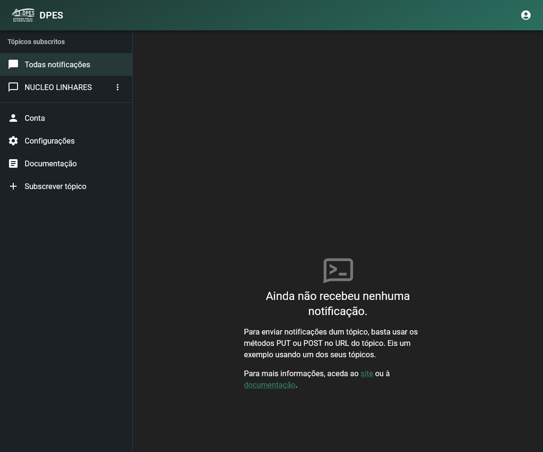Viewport: 543px width, 452px height.
Task: Click the "Ainda não recebeu nenhuma notificação." heading
Action: pos(338,304)
